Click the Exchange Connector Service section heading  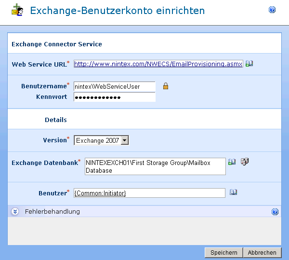coord(57,44)
